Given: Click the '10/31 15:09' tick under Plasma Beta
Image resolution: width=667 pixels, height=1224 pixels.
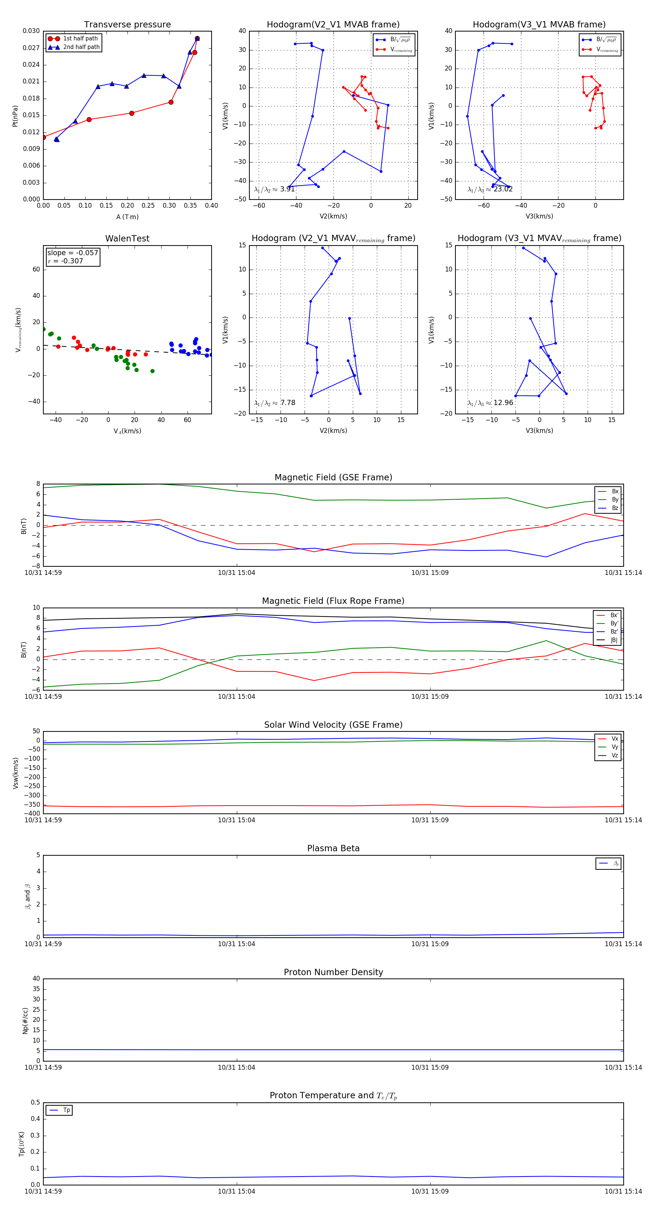Looking at the screenshot, I should click(x=429, y=944).
